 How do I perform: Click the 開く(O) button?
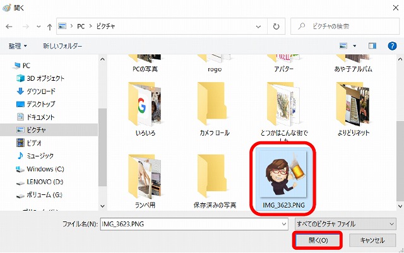click(317, 240)
